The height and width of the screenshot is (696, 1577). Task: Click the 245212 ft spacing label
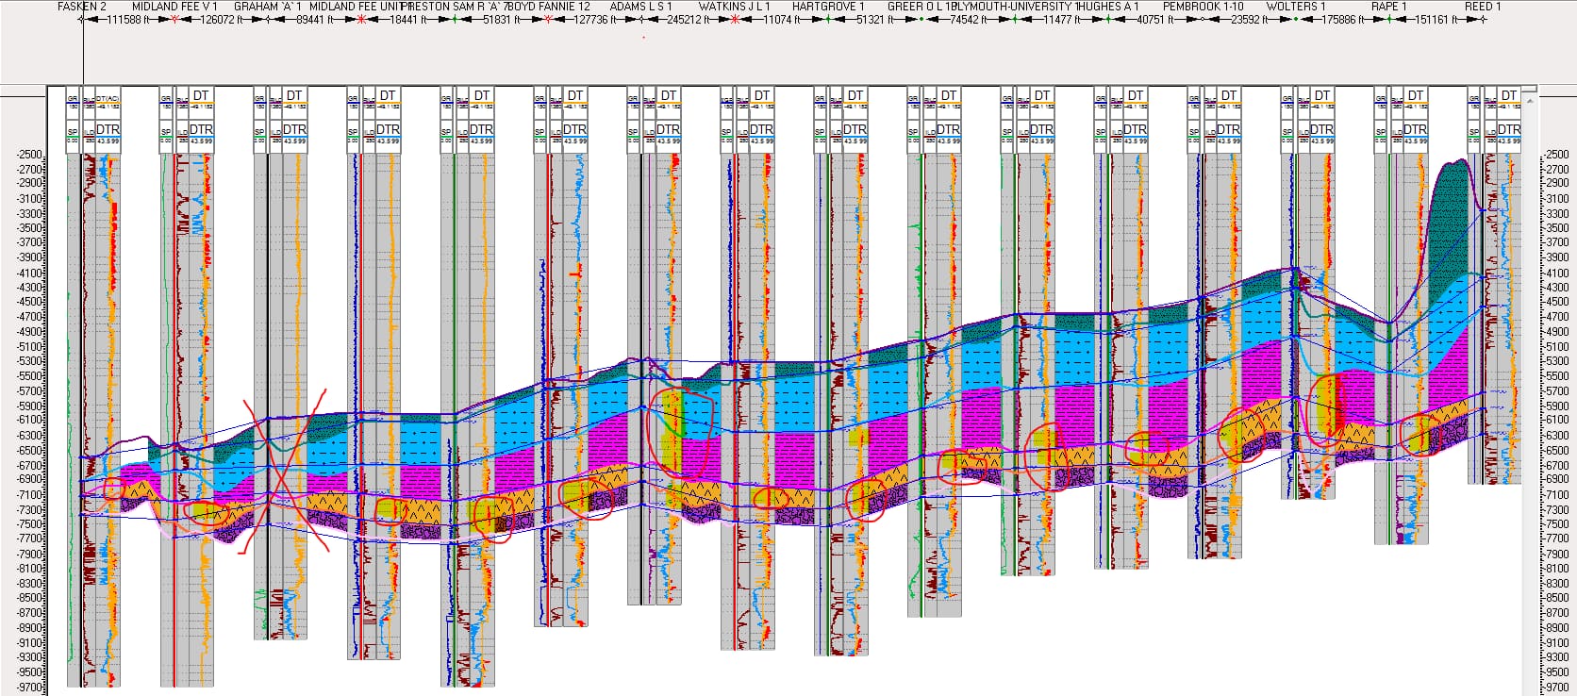(689, 20)
